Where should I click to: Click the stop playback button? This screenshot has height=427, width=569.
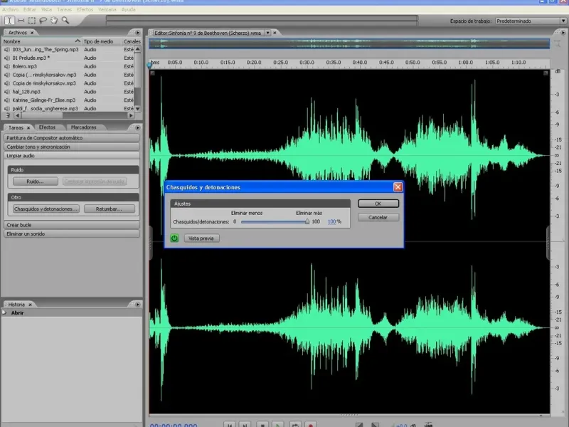(x=262, y=425)
